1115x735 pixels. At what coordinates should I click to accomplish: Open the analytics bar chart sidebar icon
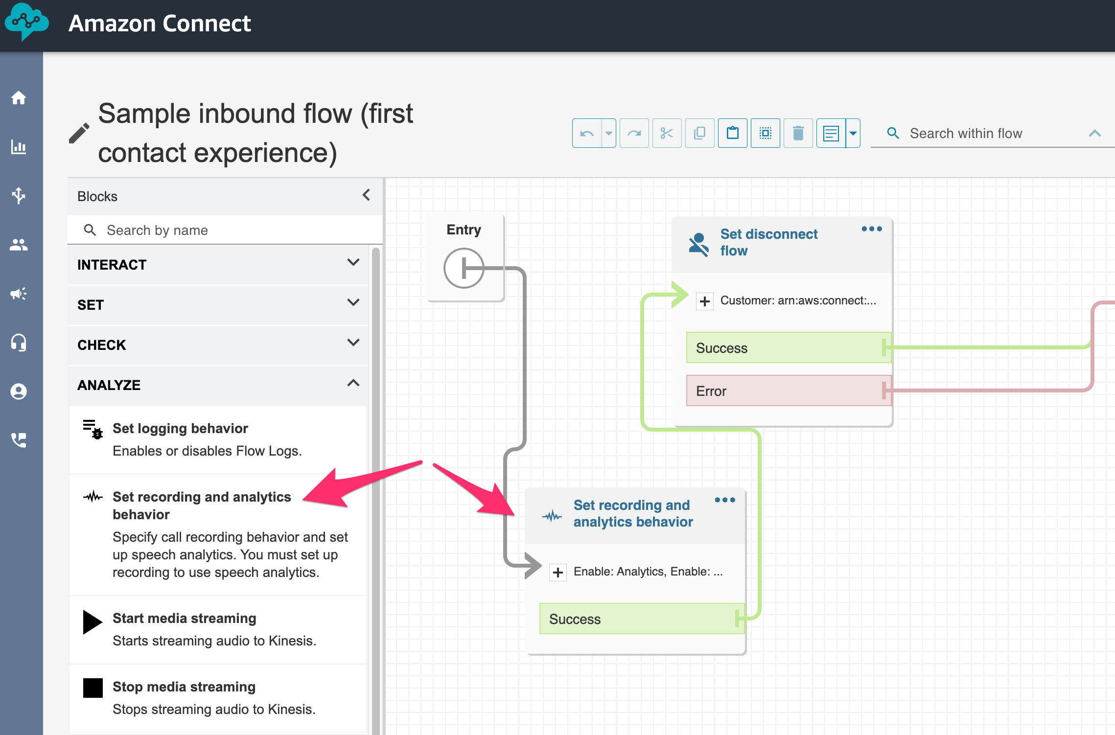tap(19, 147)
